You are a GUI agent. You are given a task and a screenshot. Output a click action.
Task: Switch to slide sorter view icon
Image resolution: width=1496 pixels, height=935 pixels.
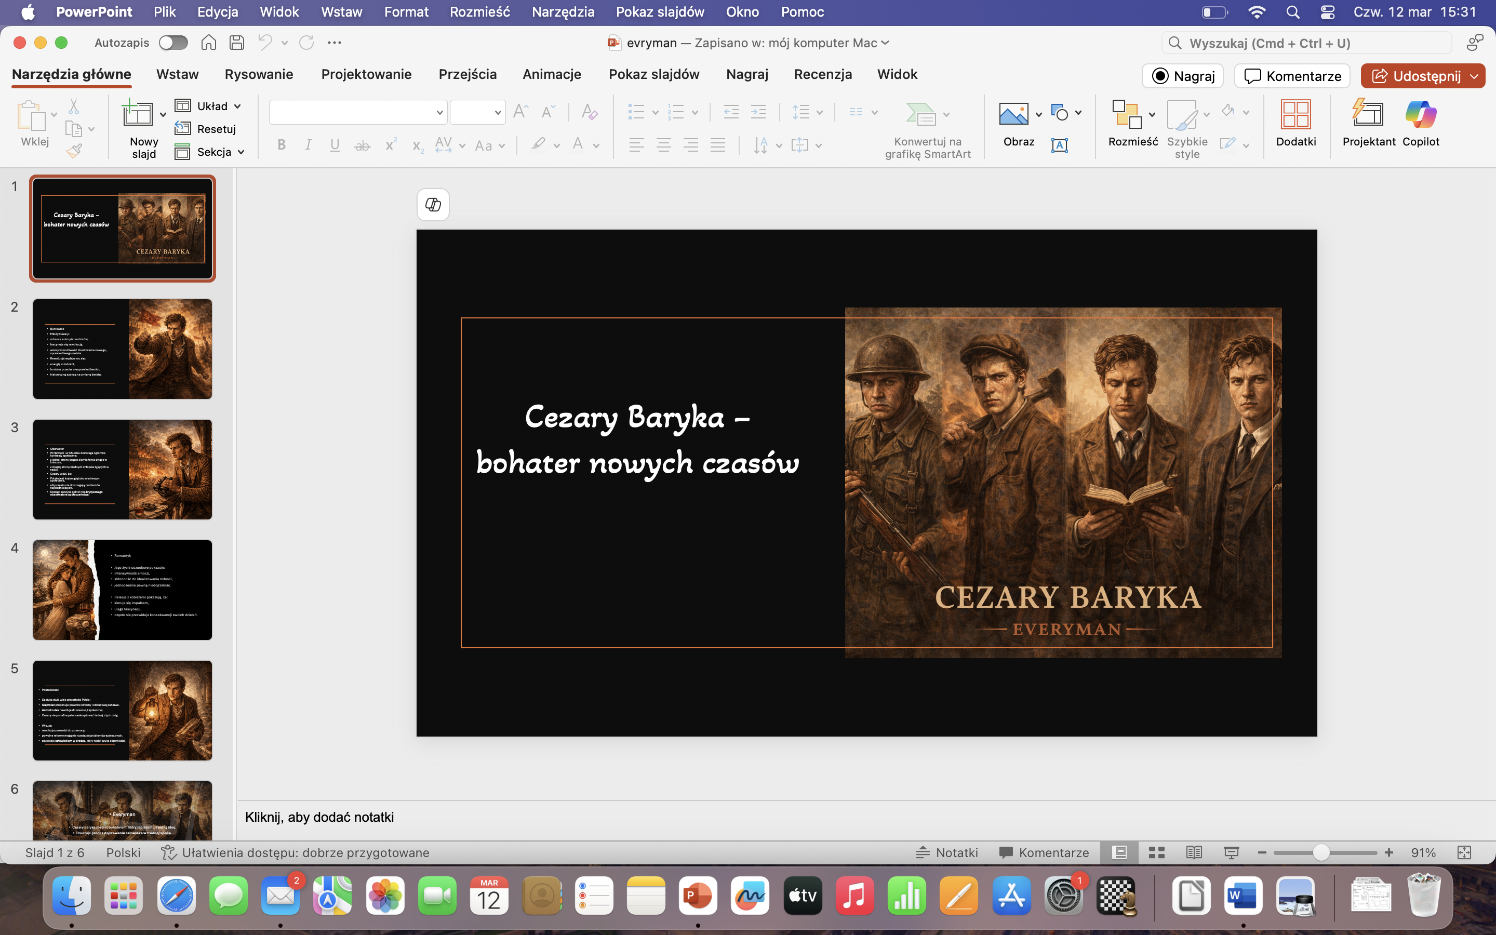(1156, 853)
